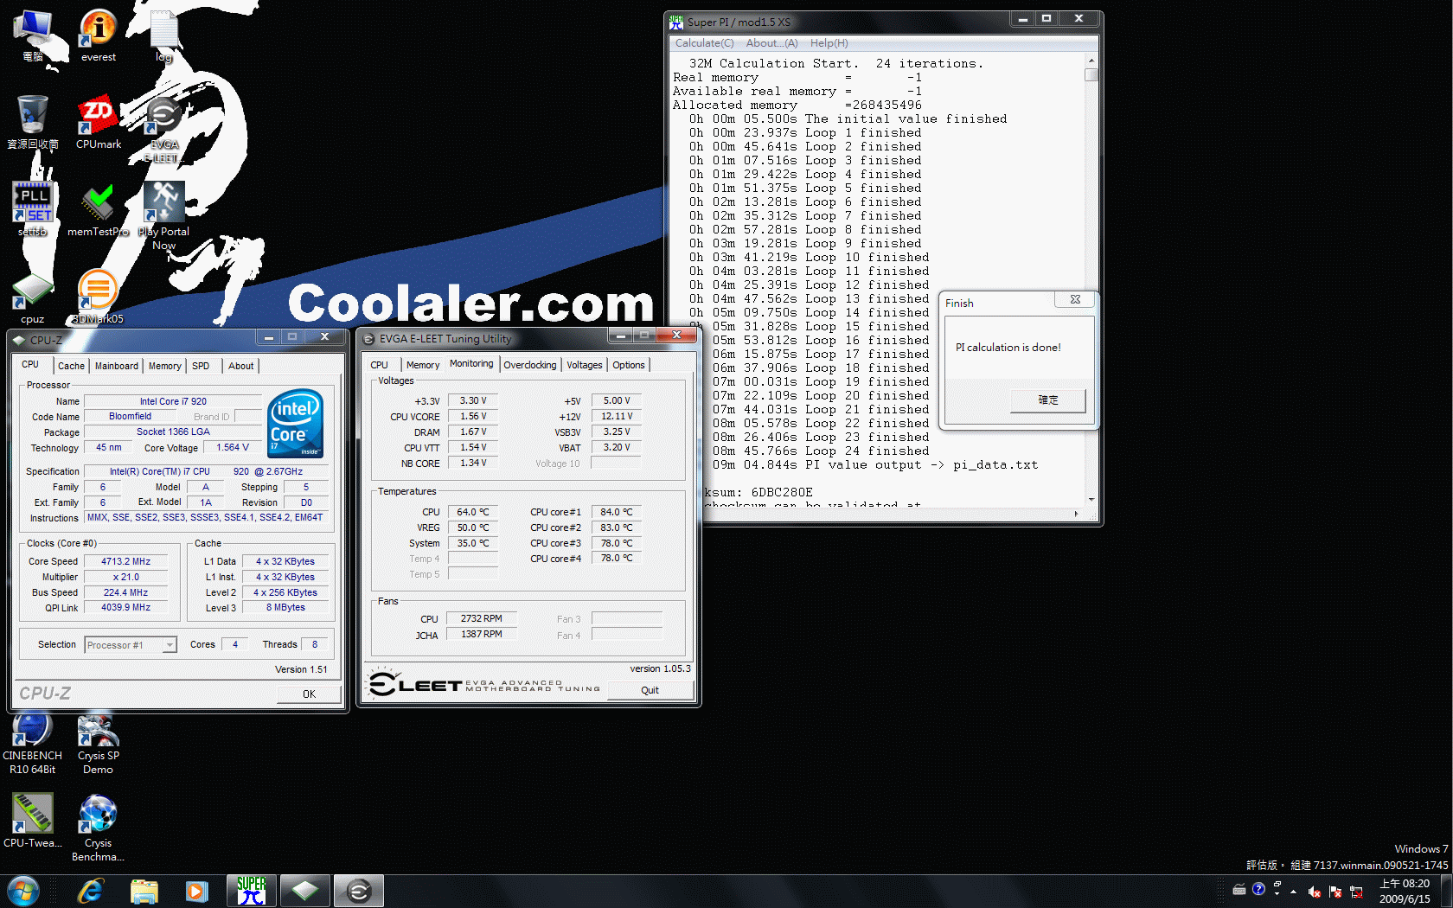This screenshot has height=908, width=1453.
Task: Close the Finish dialog with X
Action: 1075,300
